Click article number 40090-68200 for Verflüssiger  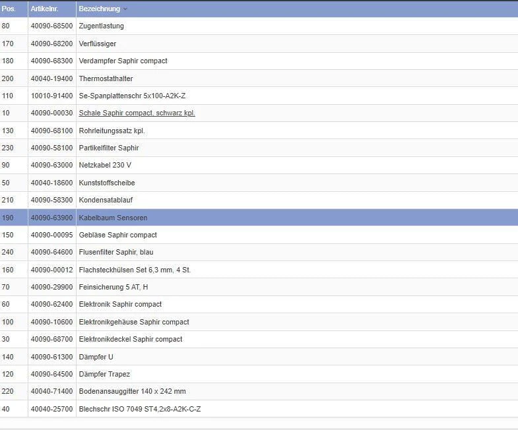point(51,44)
